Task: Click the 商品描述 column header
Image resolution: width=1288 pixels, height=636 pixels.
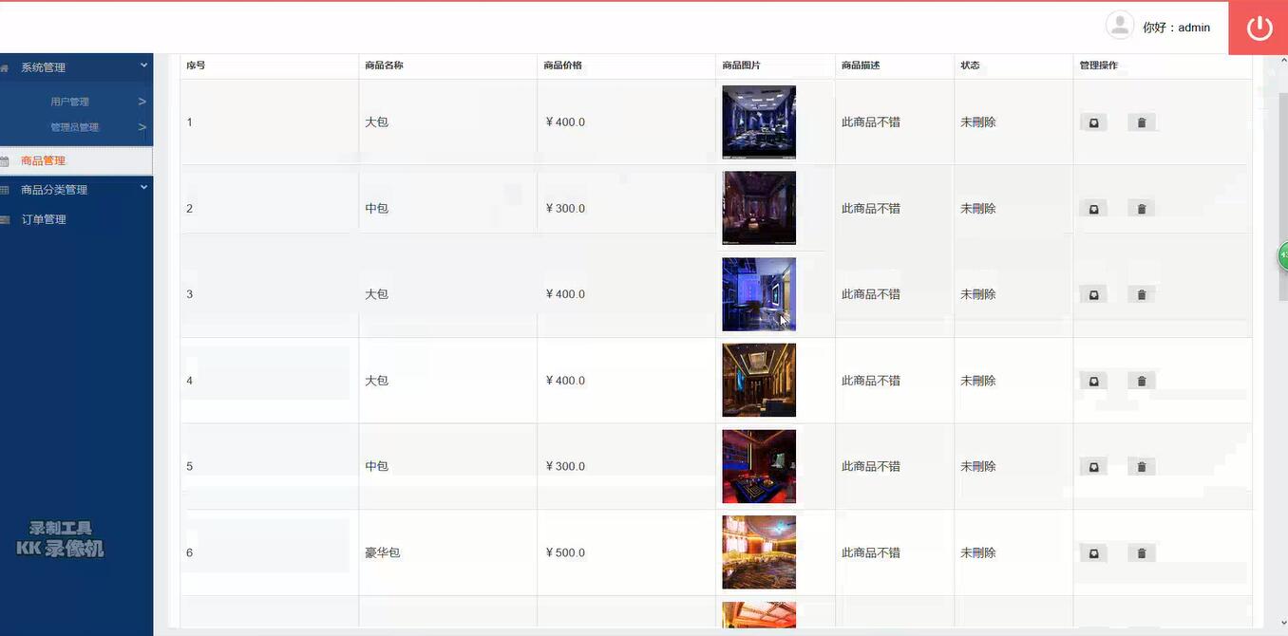Action: pos(861,65)
